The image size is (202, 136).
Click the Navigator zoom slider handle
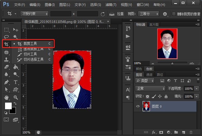tap(172, 64)
